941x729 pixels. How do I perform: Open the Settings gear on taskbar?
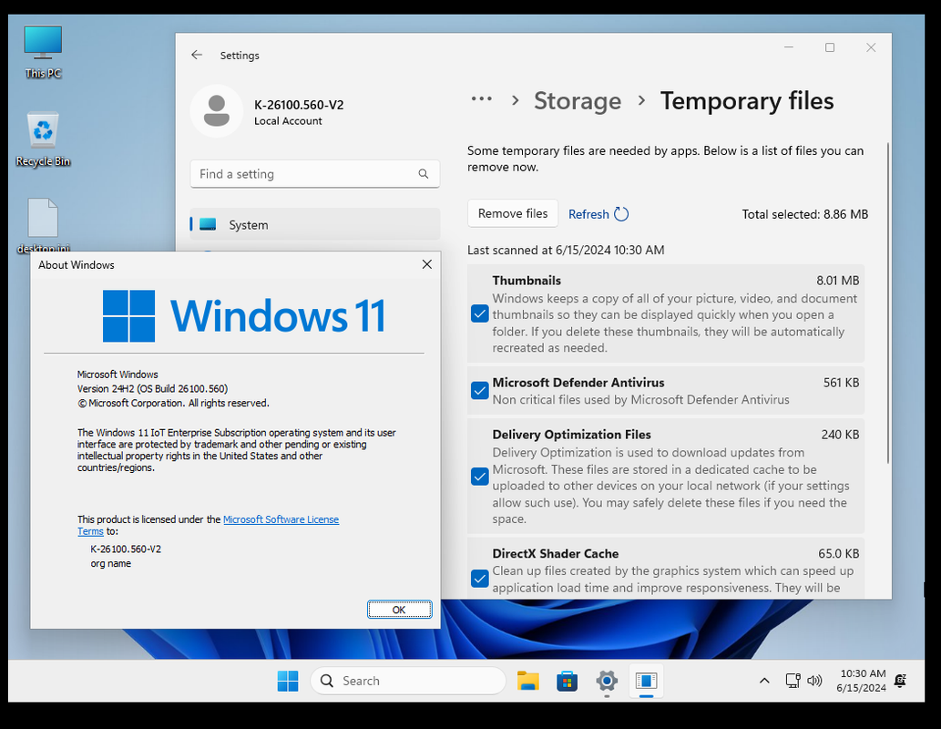(x=607, y=681)
